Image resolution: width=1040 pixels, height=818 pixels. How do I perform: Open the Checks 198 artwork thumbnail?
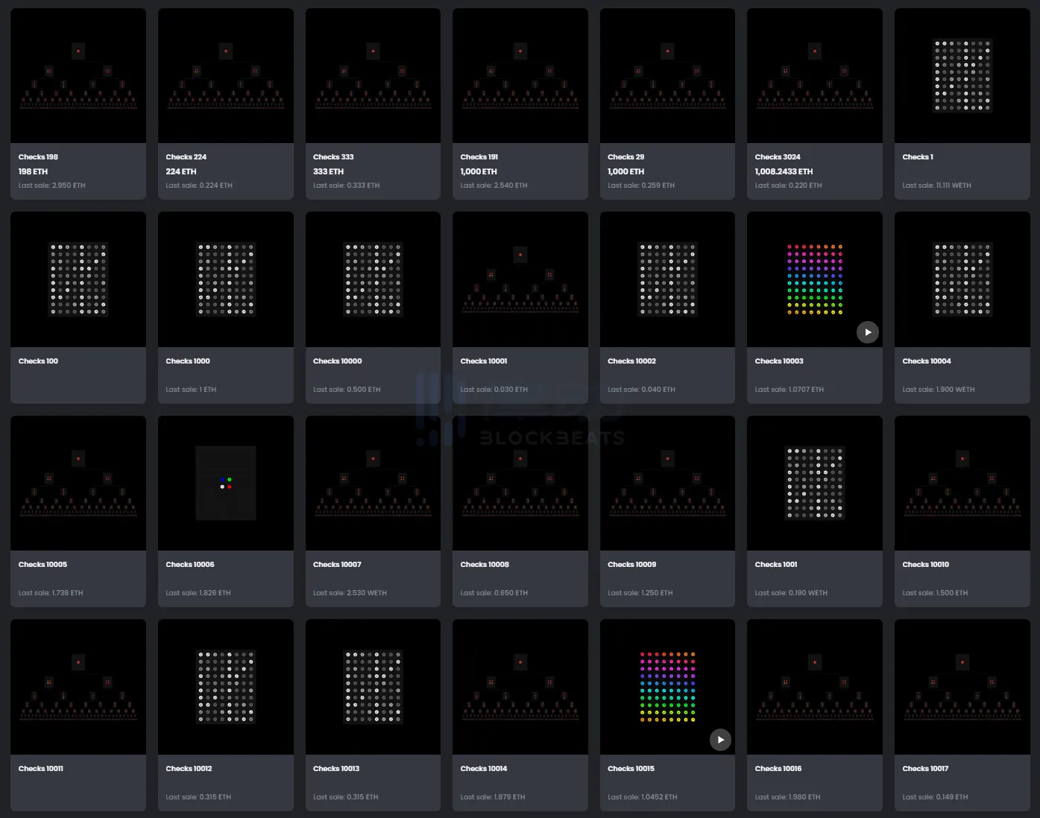coord(78,76)
